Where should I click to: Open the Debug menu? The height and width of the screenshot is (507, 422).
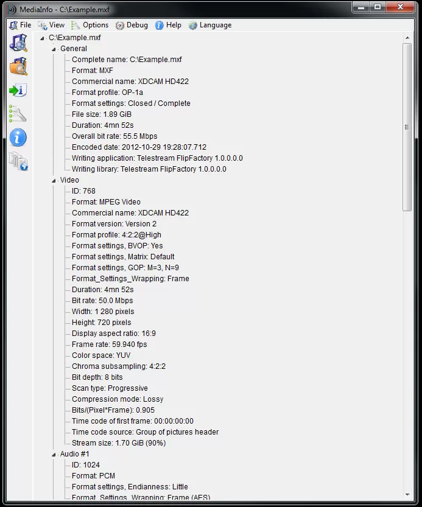[132, 25]
